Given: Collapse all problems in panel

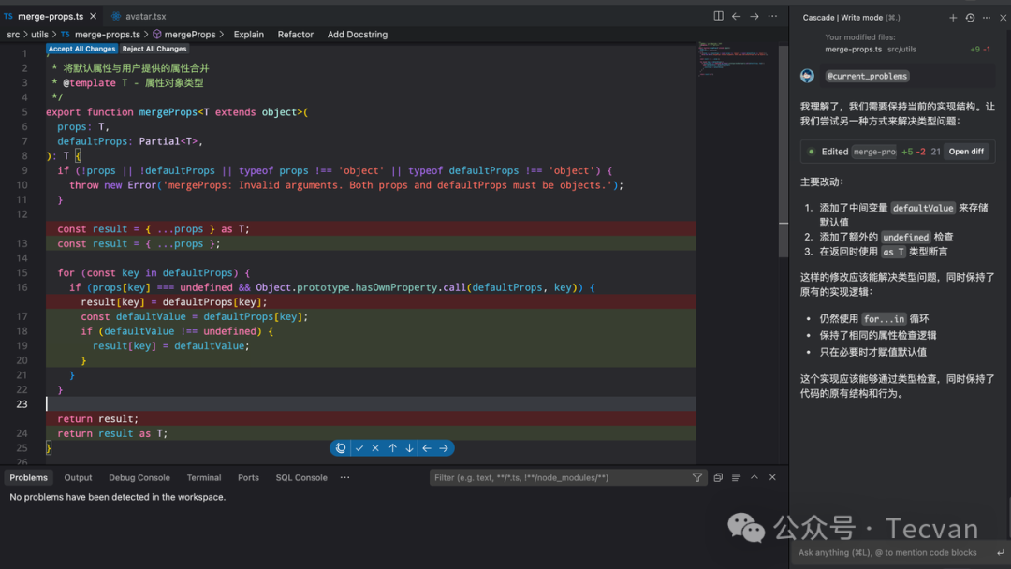Looking at the screenshot, I should click(718, 477).
